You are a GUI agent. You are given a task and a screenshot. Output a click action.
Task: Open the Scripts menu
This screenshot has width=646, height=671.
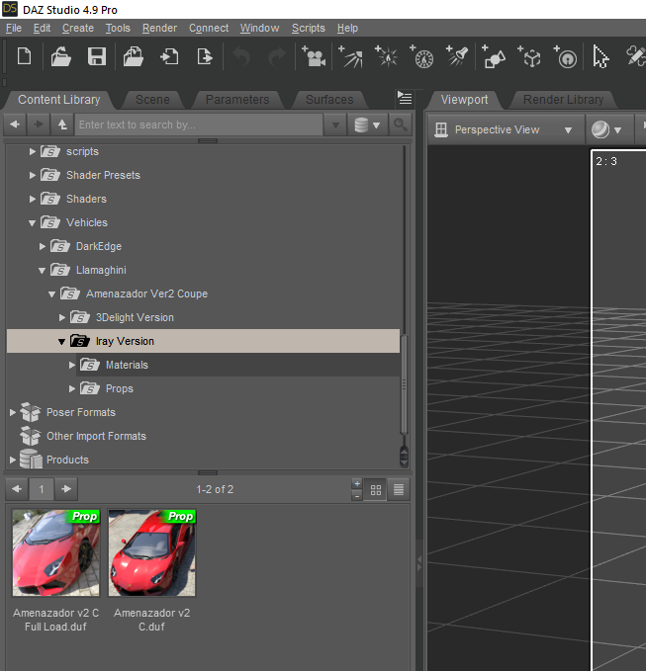point(308,29)
